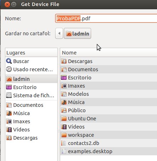Viewport: 157px width, 161px height.
Task: Click the Descargas folder icon in file list
Action: click(64, 61)
